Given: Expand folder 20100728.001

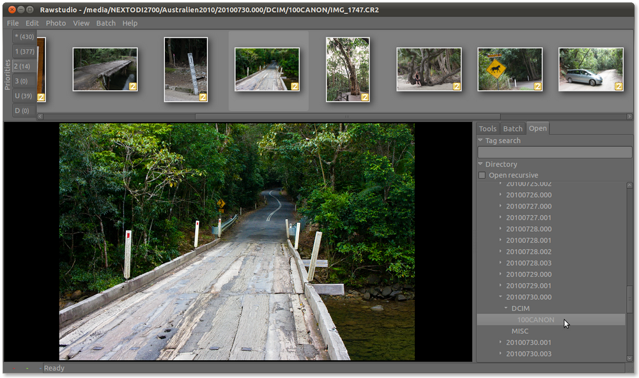Looking at the screenshot, I should pyautogui.click(x=500, y=240).
